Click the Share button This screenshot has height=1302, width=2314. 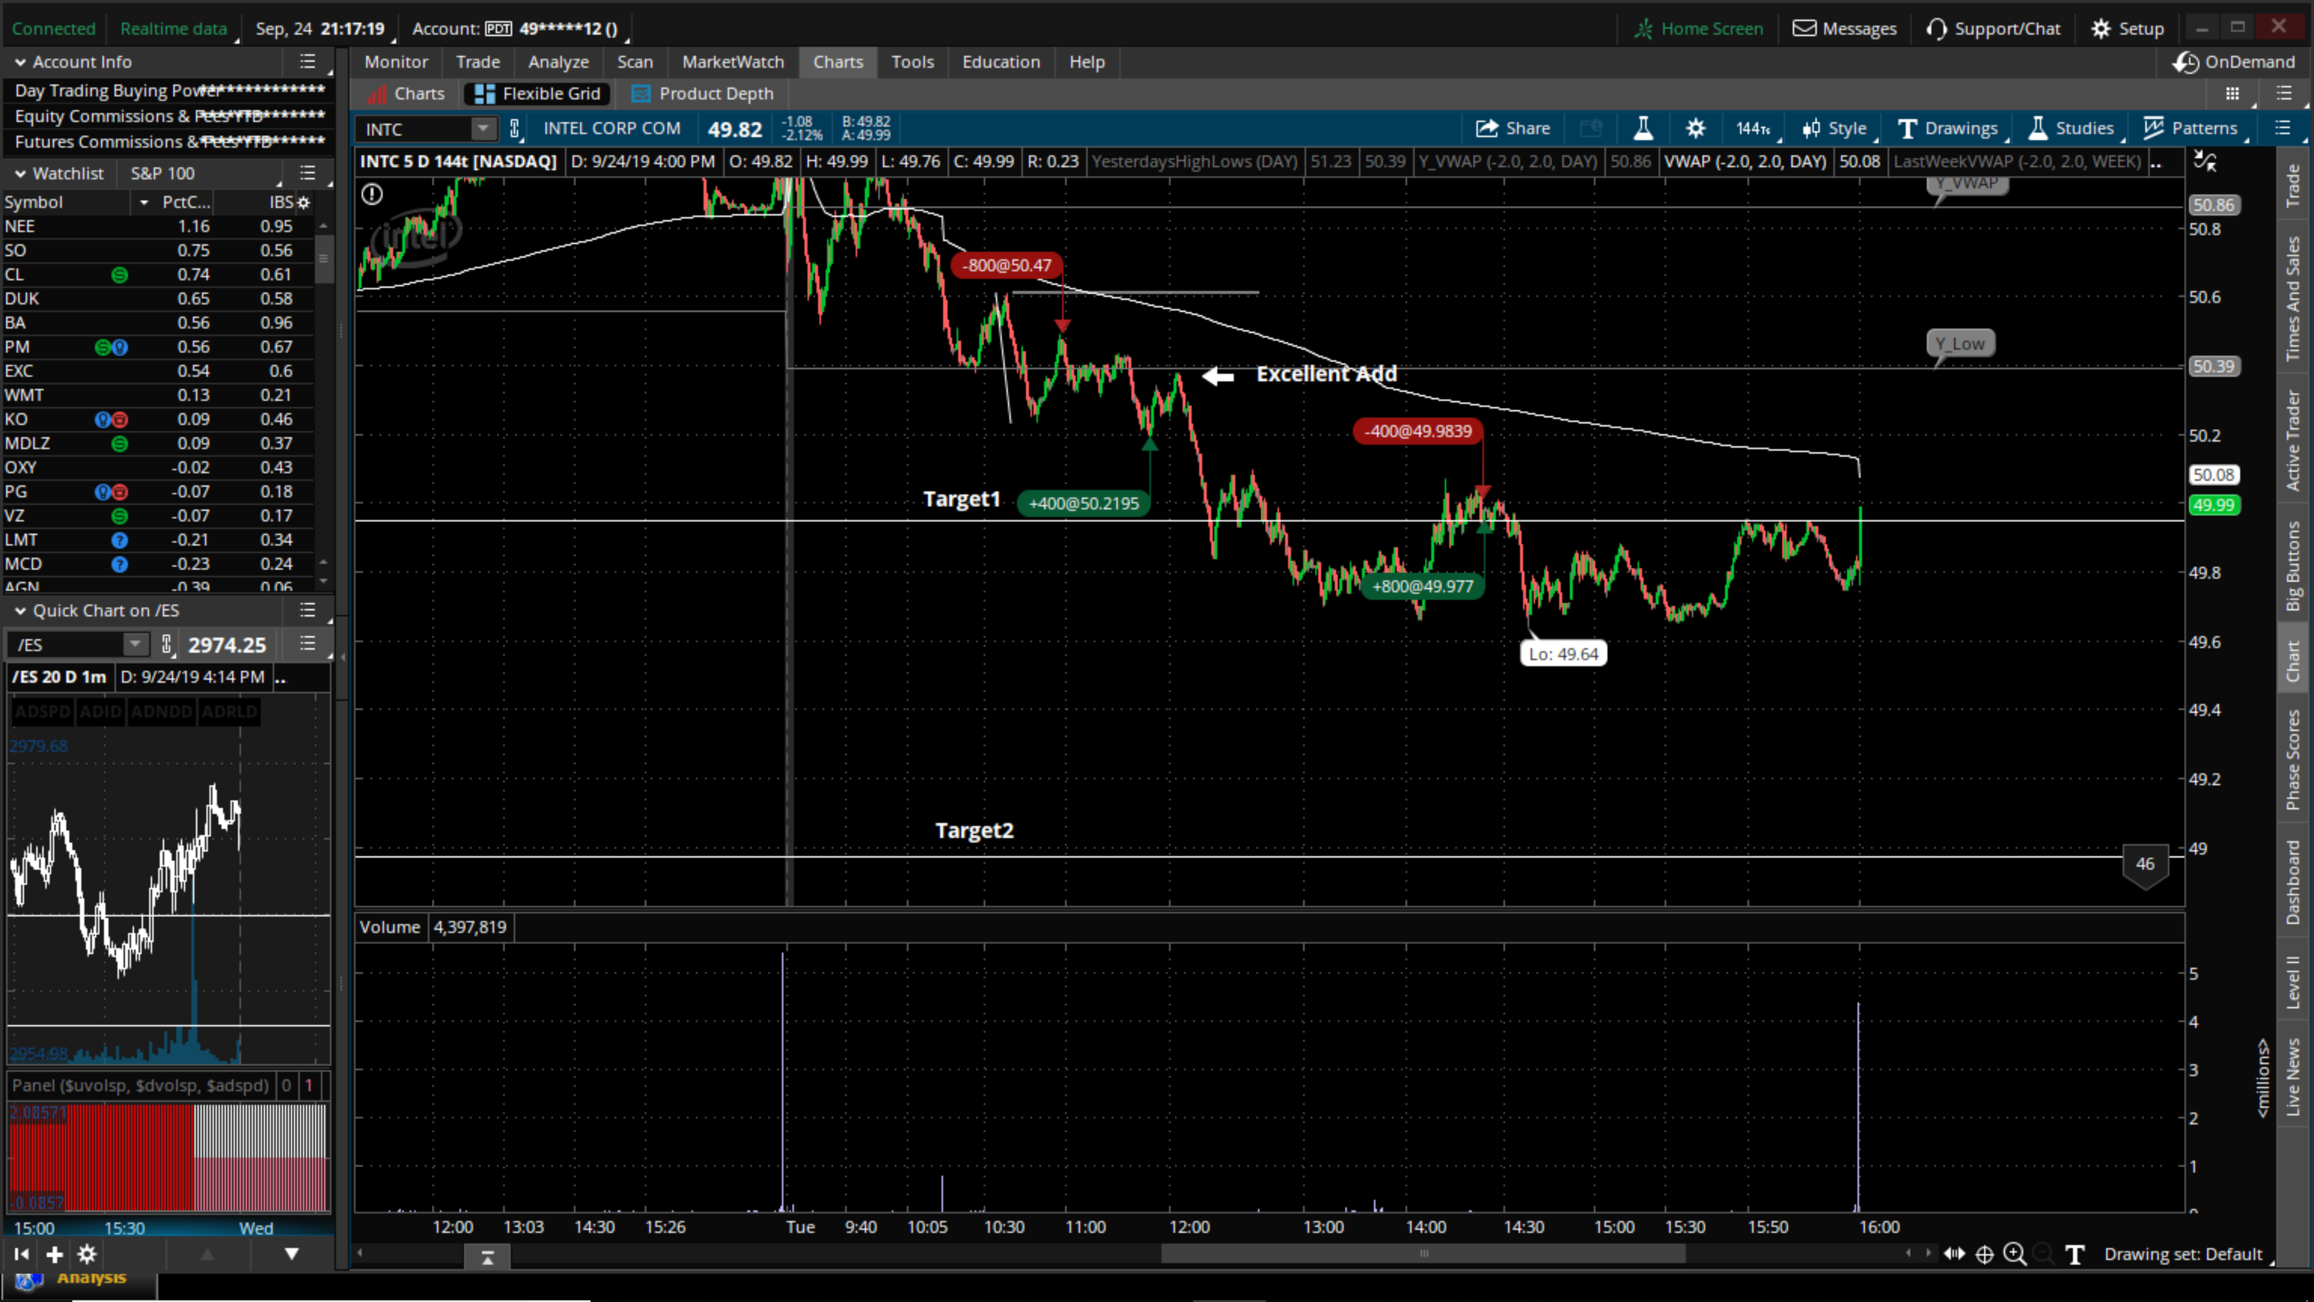pyautogui.click(x=1513, y=128)
